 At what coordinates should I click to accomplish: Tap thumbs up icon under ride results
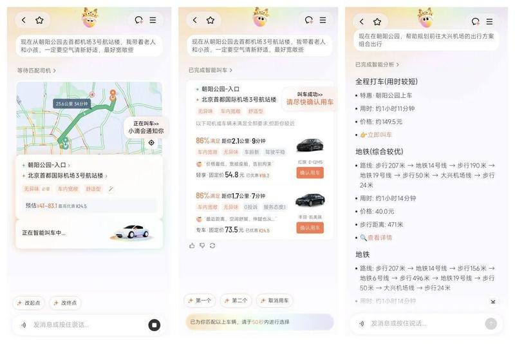tap(192, 245)
